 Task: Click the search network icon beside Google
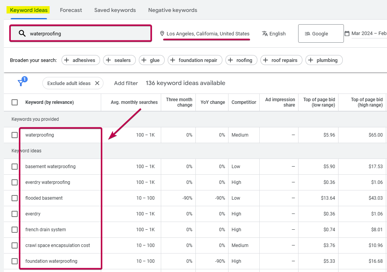307,33
